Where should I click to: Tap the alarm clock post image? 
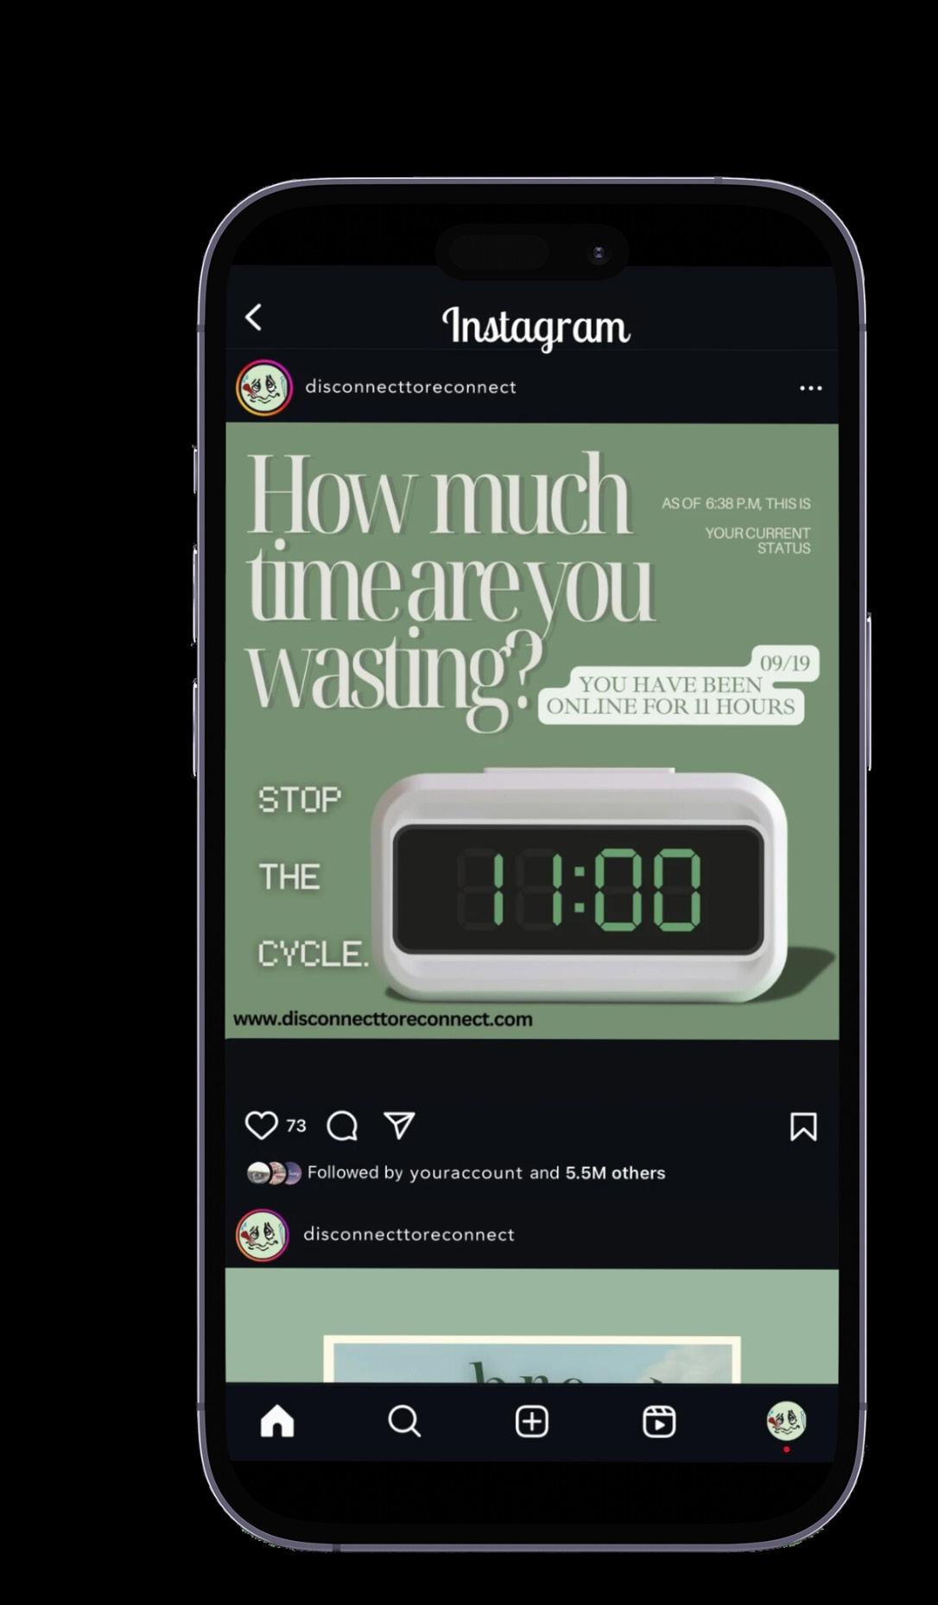(x=532, y=731)
